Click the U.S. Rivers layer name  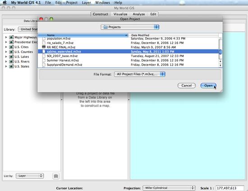[x=22, y=62]
